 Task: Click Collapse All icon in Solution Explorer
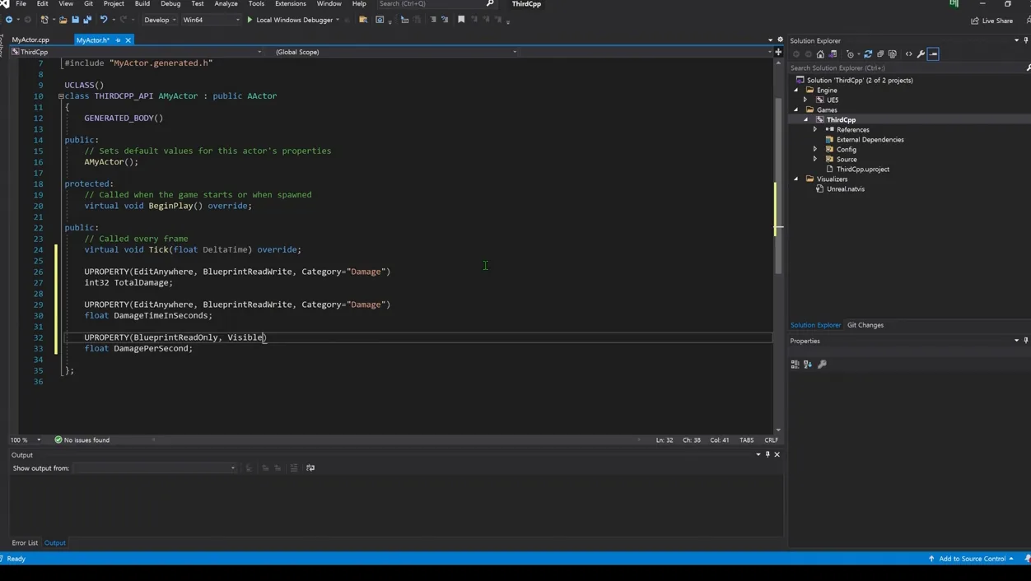pyautogui.click(x=880, y=54)
